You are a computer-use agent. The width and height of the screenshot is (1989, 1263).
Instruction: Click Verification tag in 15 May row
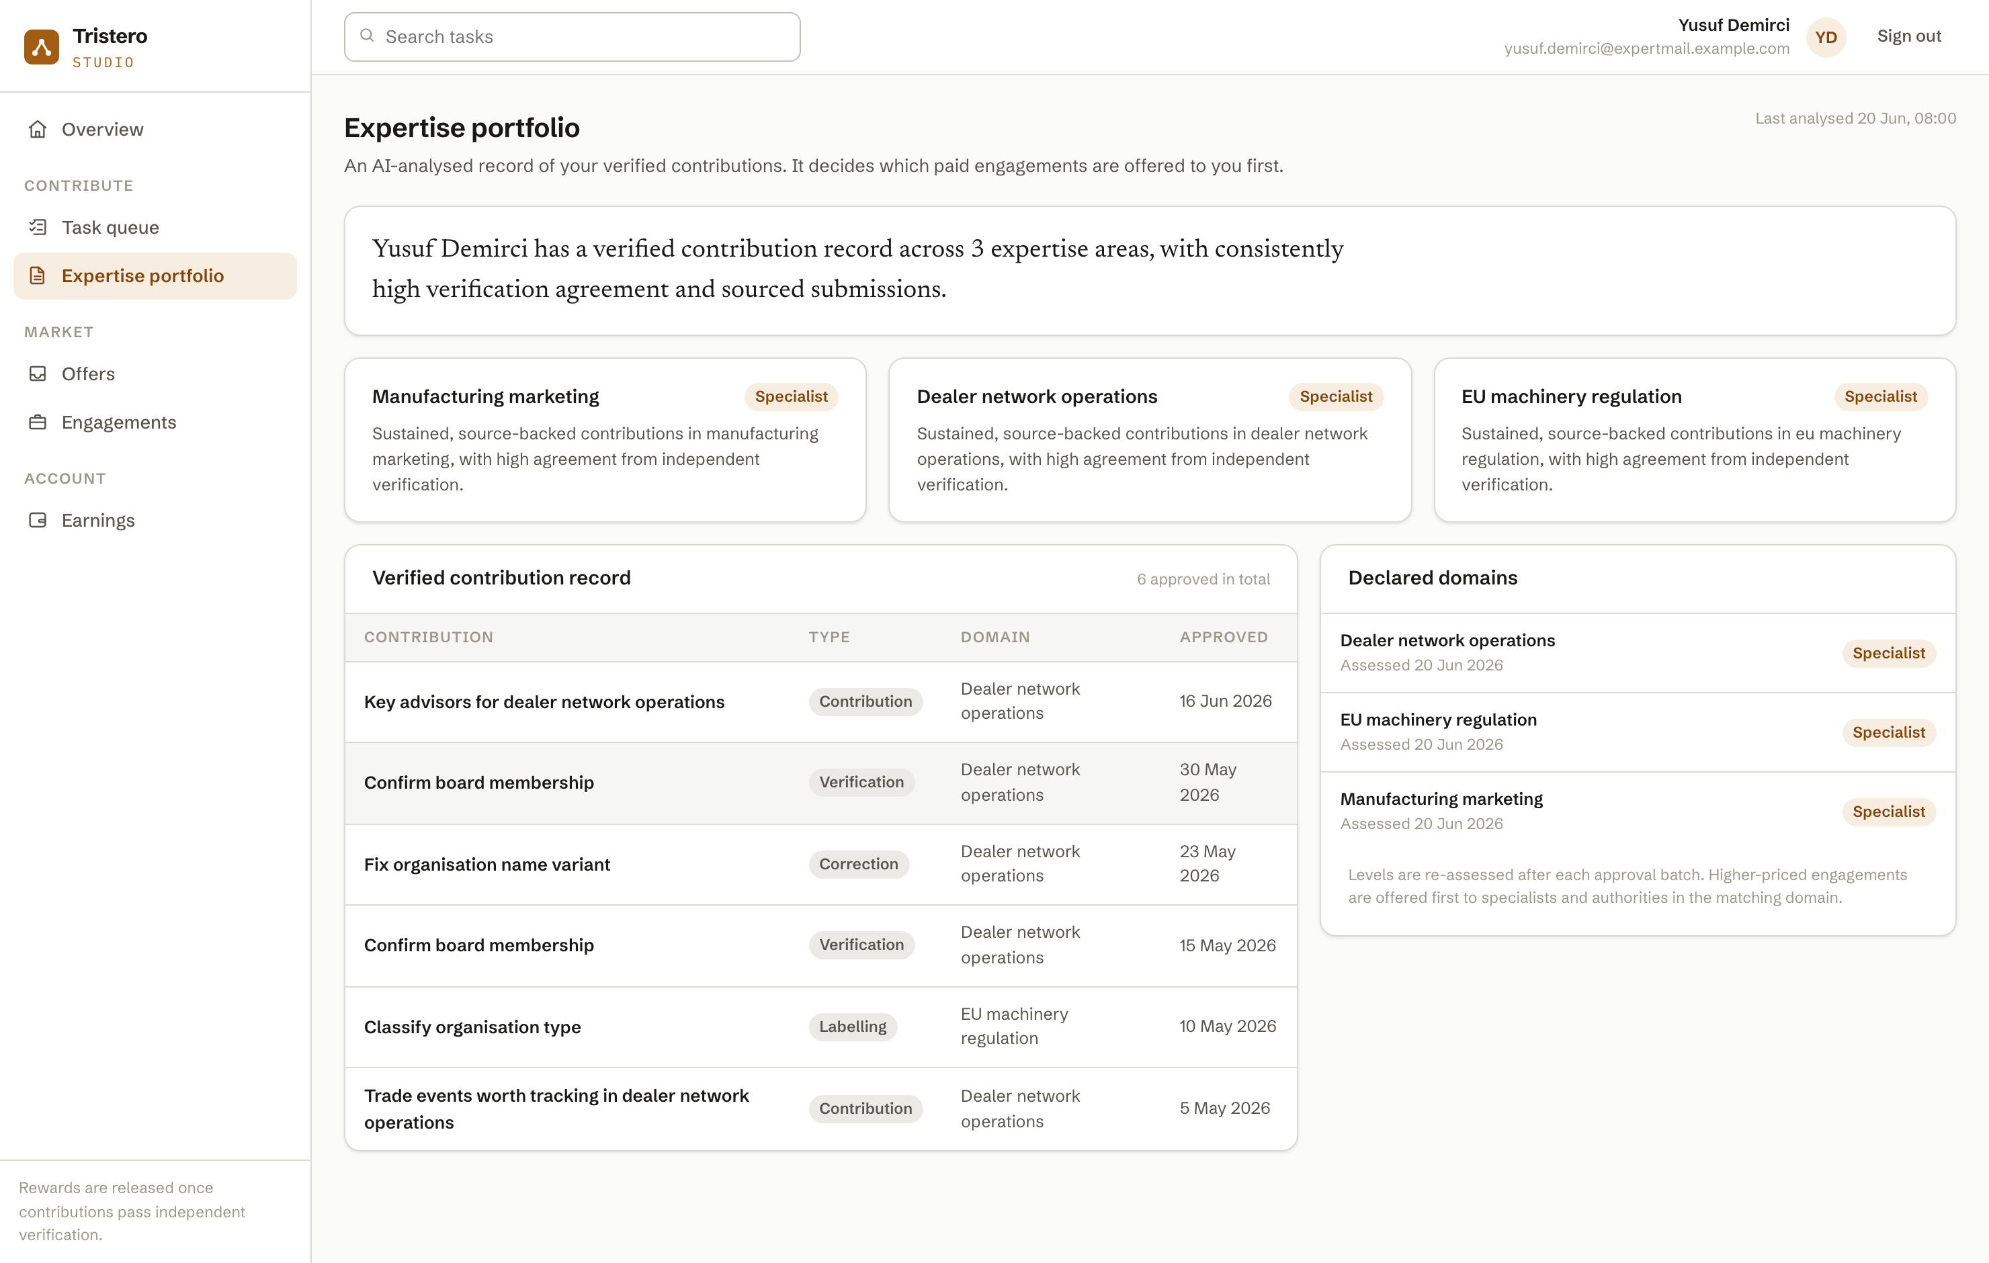click(861, 945)
